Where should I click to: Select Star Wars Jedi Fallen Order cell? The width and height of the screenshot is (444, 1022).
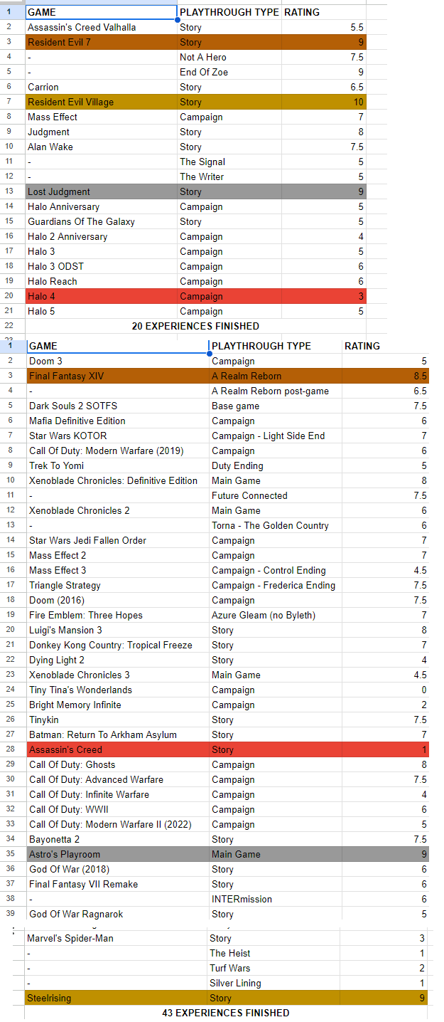pos(117,540)
